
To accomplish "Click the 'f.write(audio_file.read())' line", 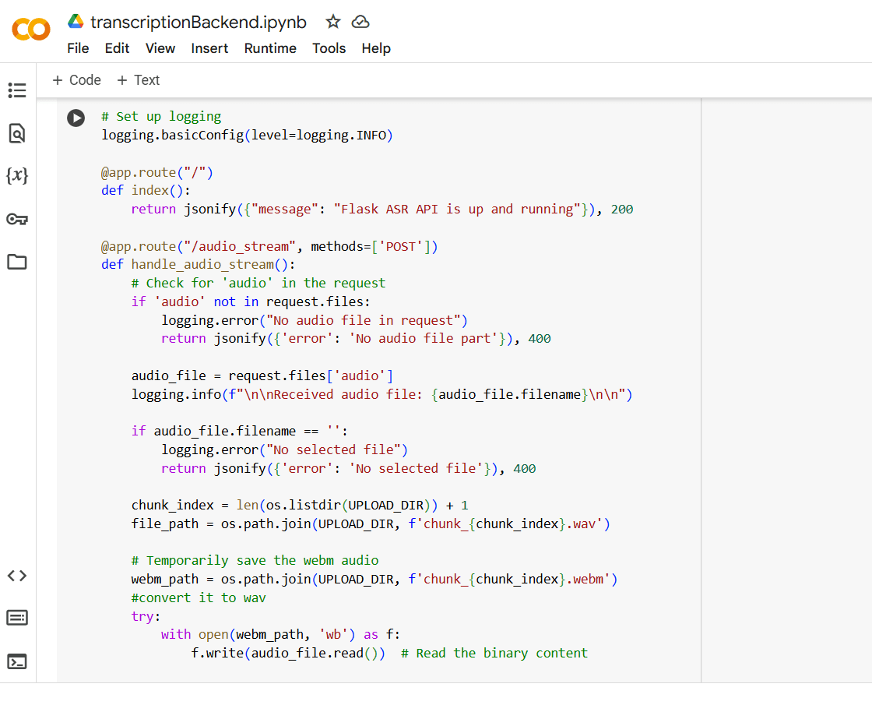I will click(389, 654).
